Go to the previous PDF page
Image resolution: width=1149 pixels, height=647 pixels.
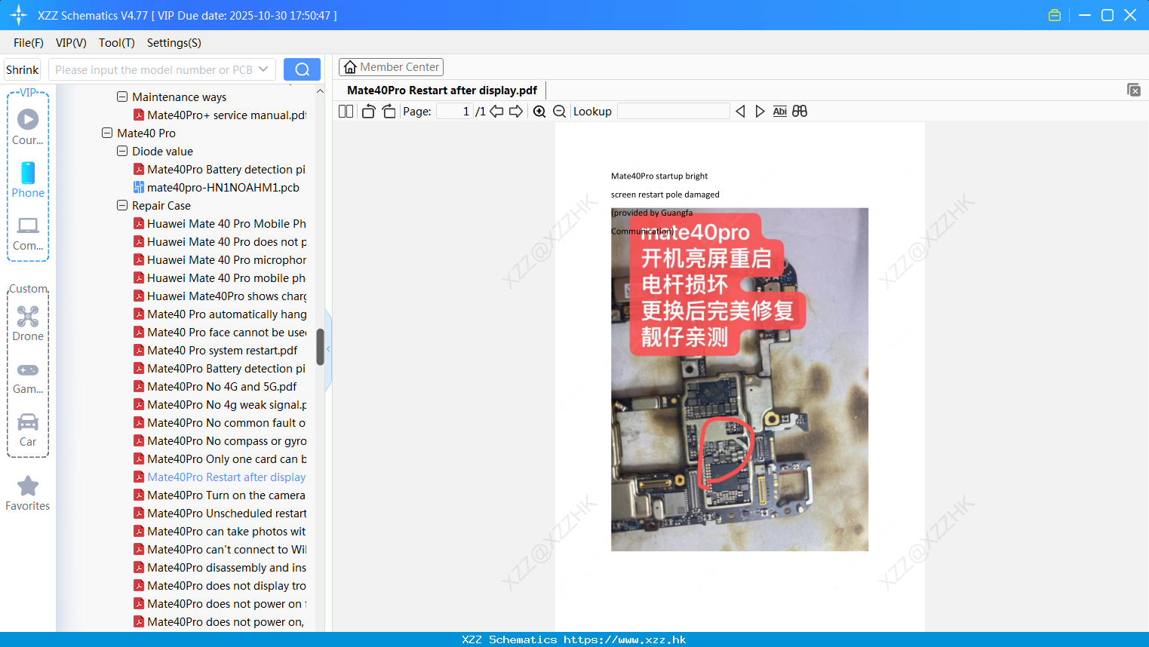click(496, 112)
